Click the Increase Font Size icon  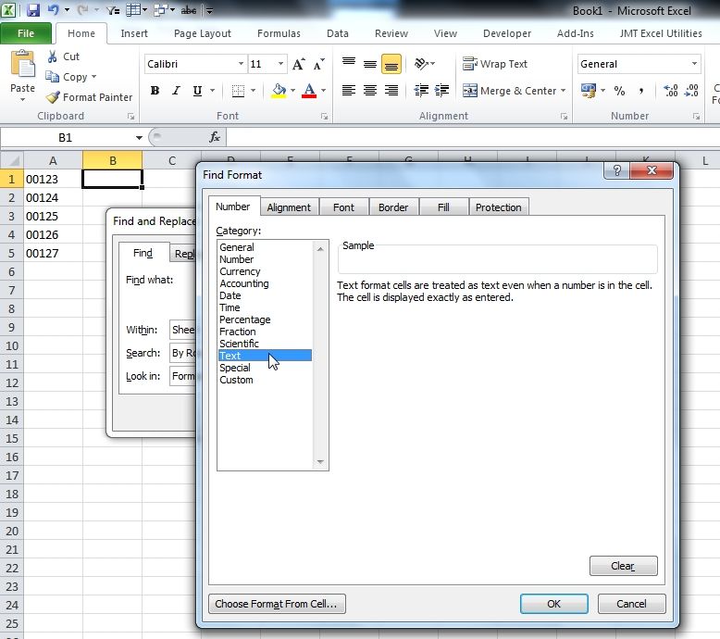(298, 64)
